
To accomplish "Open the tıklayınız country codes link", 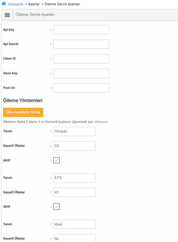I will tap(101, 122).
